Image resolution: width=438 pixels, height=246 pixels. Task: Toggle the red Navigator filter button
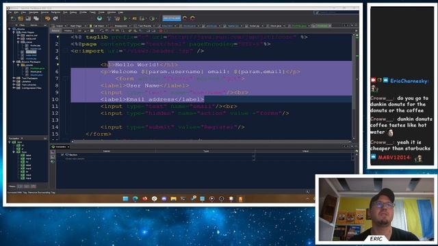point(34,187)
